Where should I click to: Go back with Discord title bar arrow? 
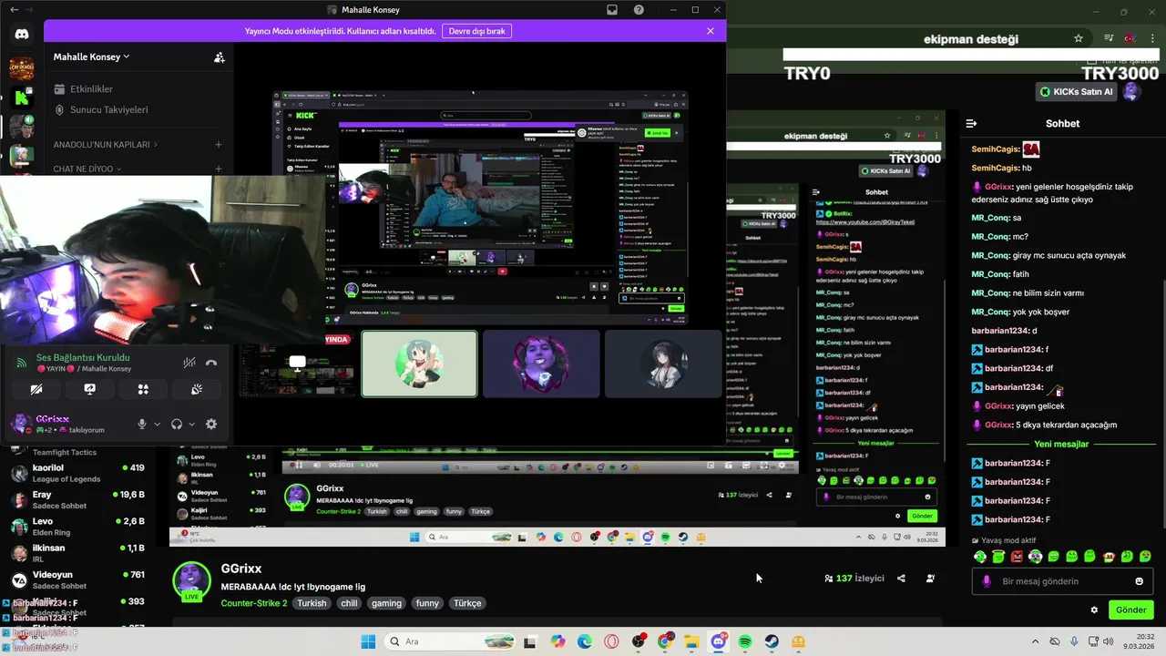pyautogui.click(x=14, y=9)
